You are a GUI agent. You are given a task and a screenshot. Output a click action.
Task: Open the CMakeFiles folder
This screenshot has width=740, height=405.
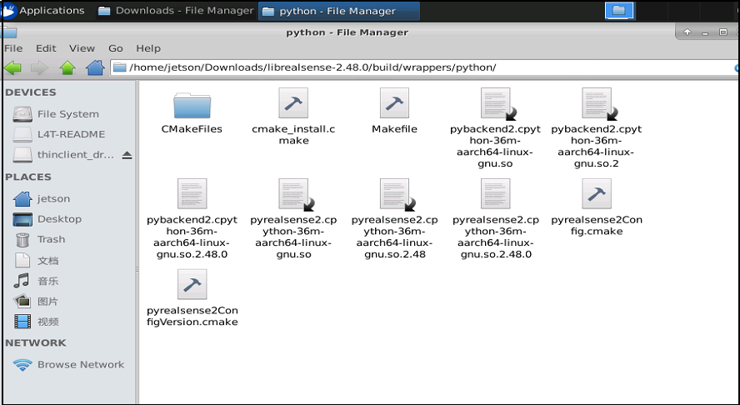click(x=192, y=105)
